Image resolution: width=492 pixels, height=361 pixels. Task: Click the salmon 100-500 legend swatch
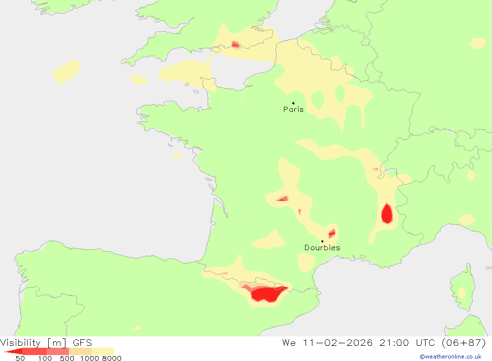point(58,351)
